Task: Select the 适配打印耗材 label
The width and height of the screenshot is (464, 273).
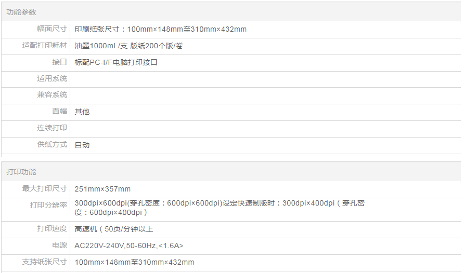Action: [x=45, y=46]
